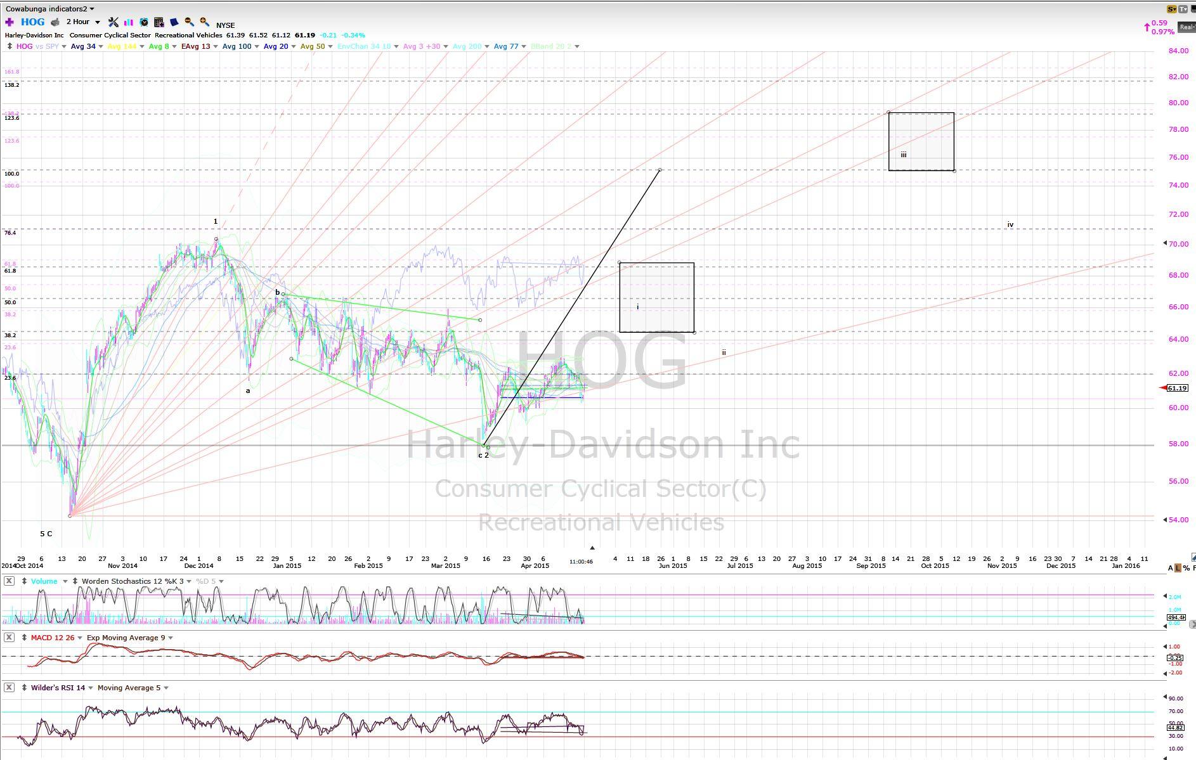Click the HOG ticker symbol
This screenshot has height=760, width=1196.
point(33,22)
